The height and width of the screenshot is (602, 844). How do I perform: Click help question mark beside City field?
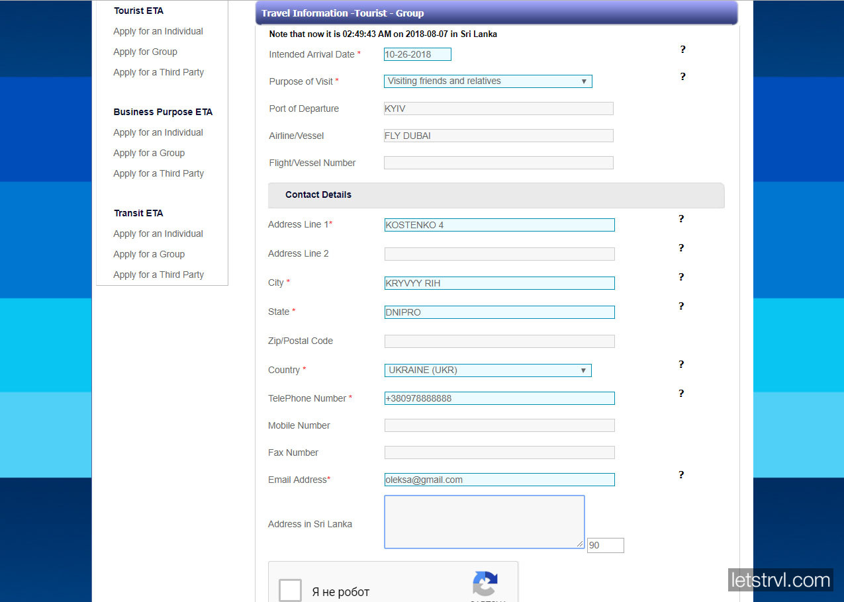(681, 277)
